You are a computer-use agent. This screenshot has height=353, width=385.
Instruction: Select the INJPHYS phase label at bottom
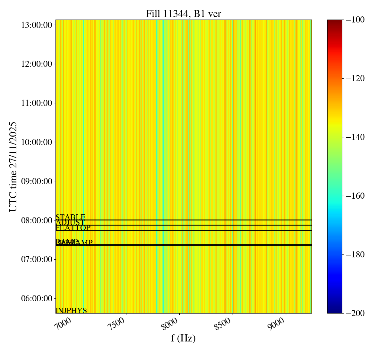pyautogui.click(x=71, y=310)
